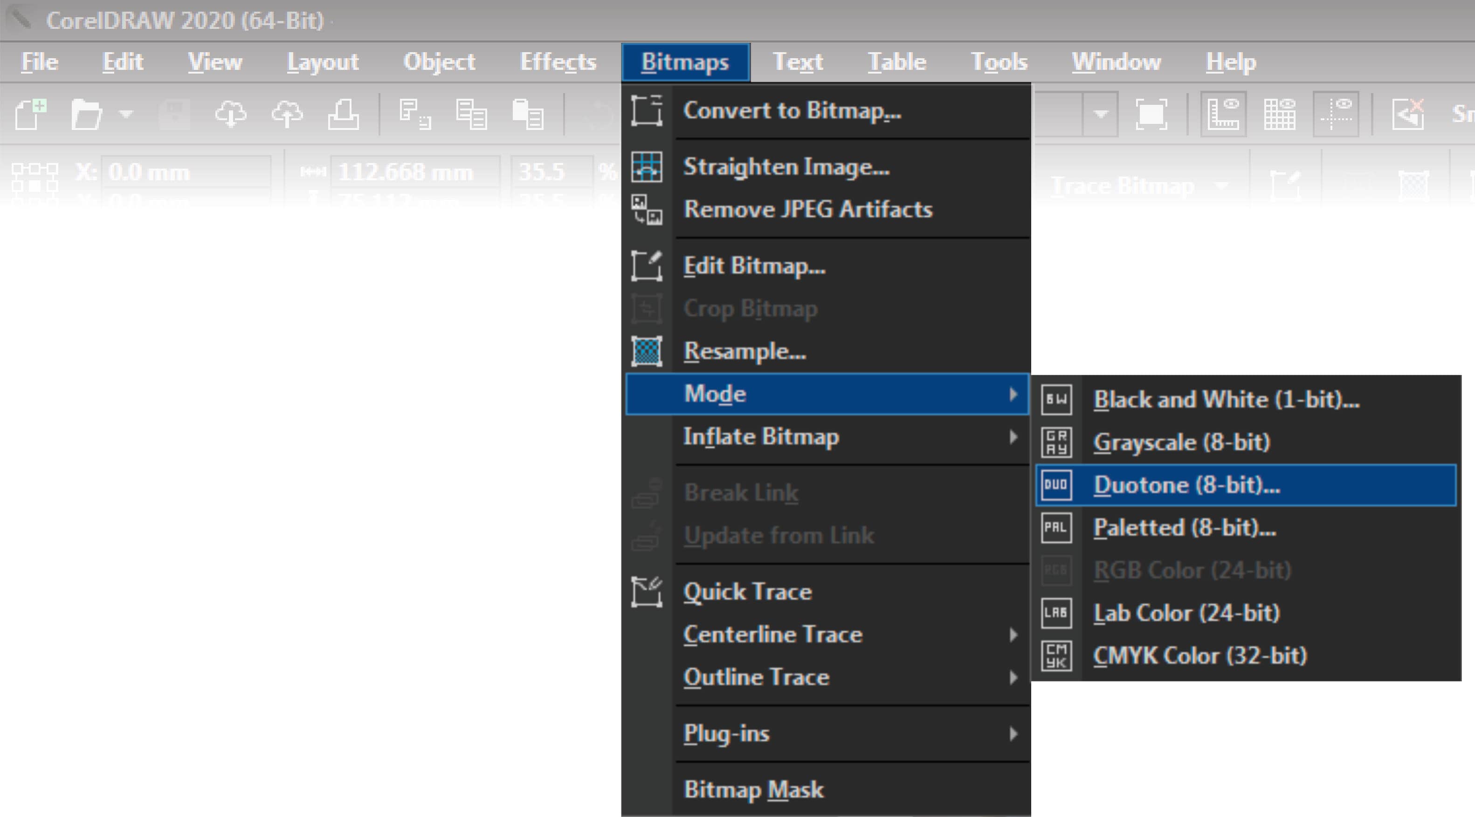The height and width of the screenshot is (817, 1475).
Task: Click the Quick Trace icon
Action: pos(647,592)
